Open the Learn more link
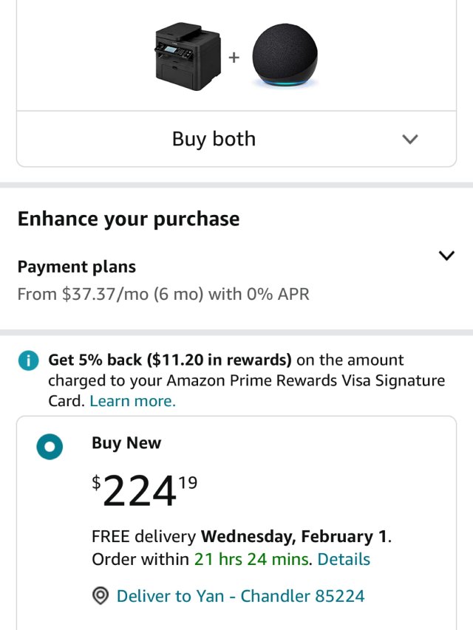 (x=132, y=401)
